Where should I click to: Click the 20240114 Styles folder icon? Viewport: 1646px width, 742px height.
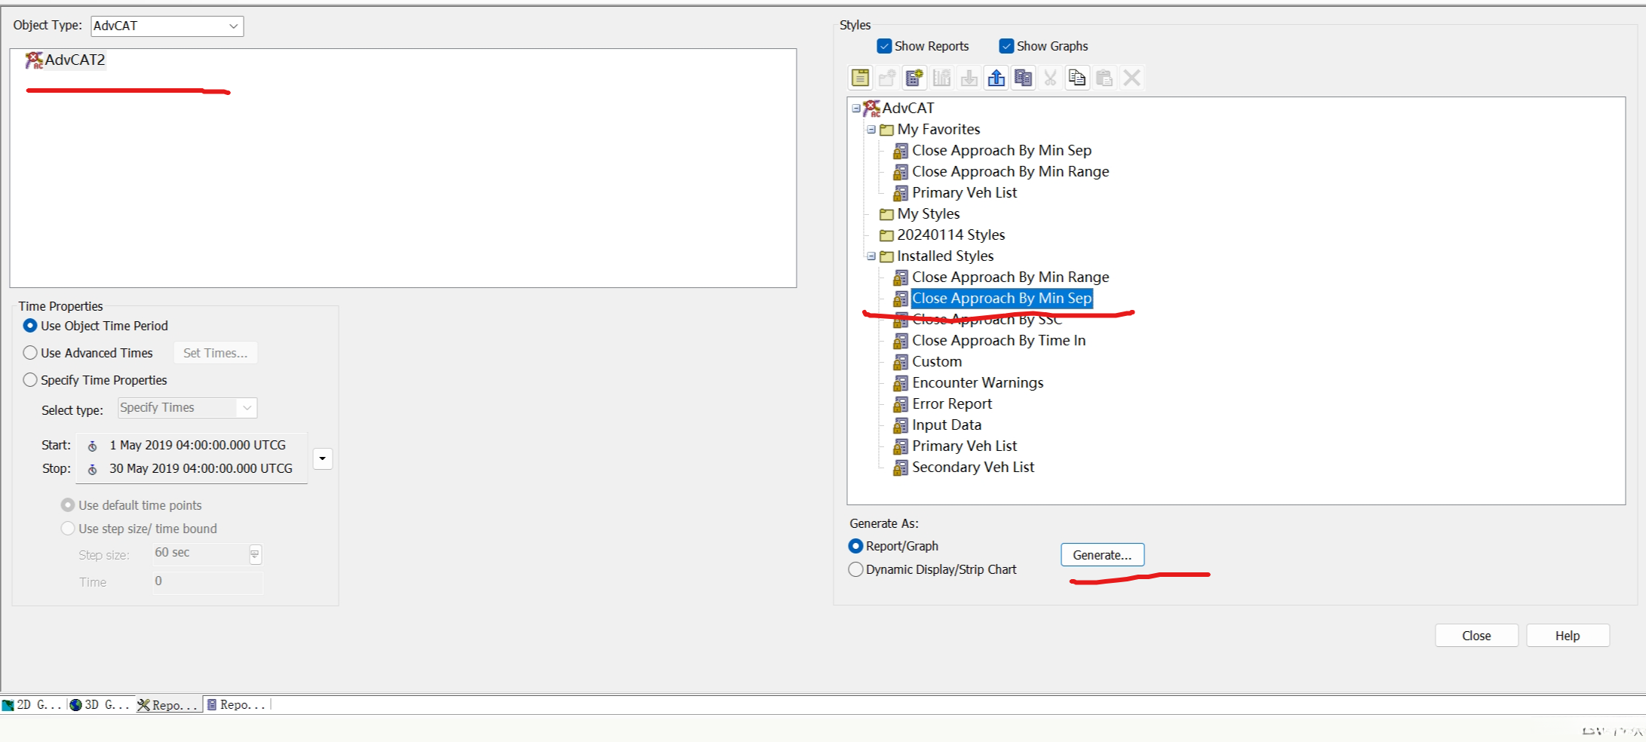[x=887, y=236]
